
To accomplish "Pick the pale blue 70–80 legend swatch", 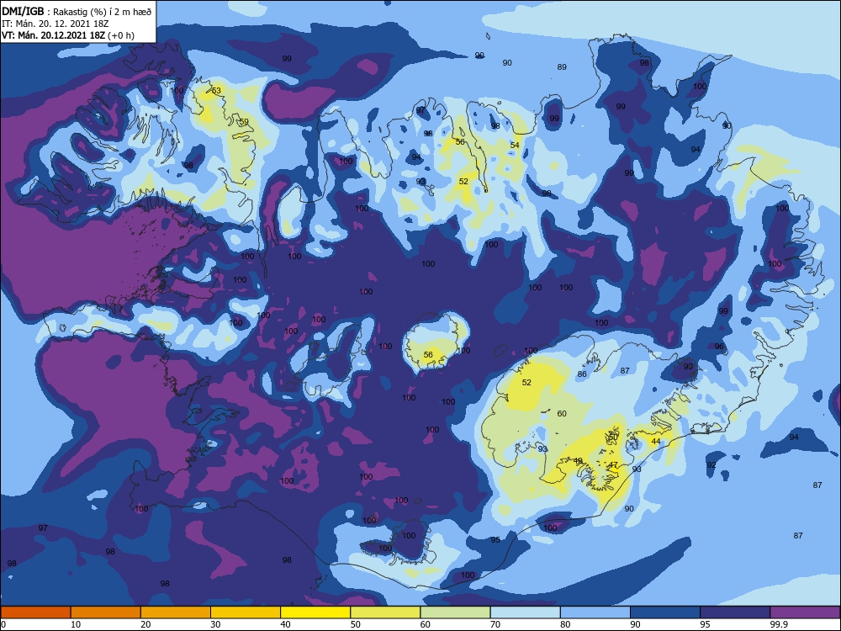I will coord(525,612).
